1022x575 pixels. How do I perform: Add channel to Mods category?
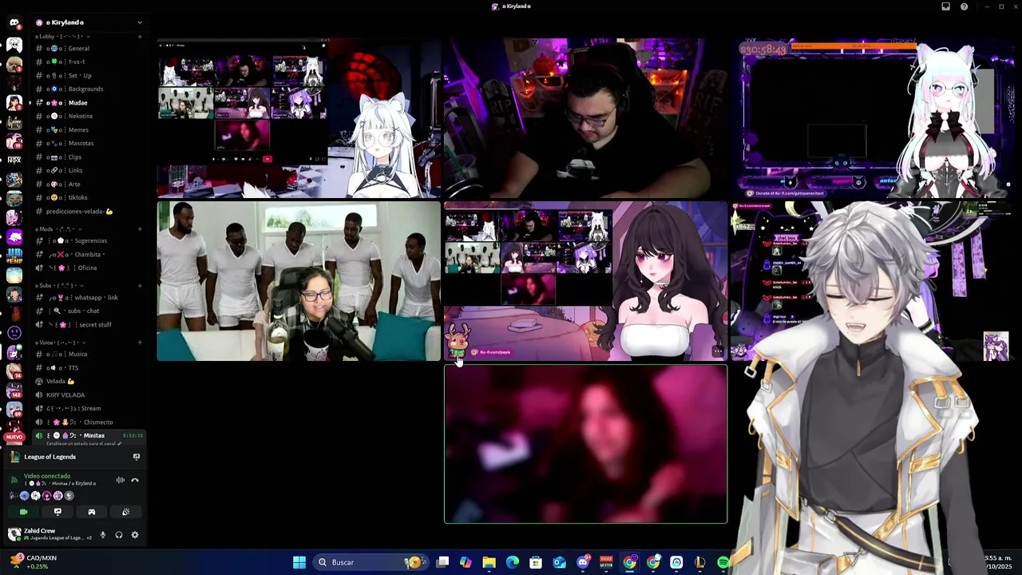click(140, 229)
